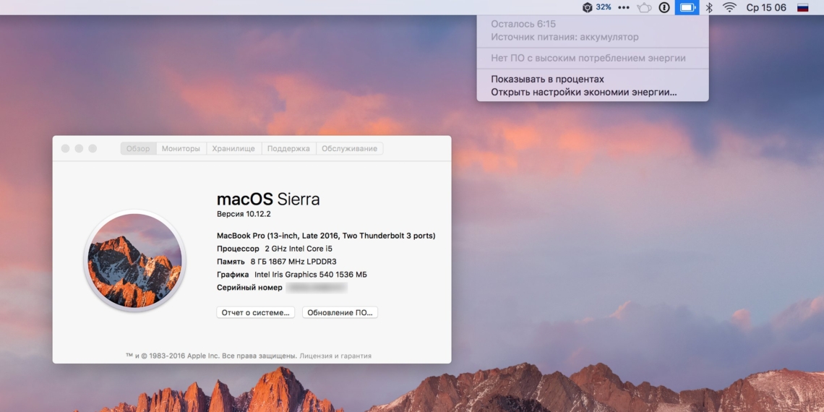824x412 pixels.
Task: Click the 'Обновление ПО…' button
Action: (x=340, y=312)
